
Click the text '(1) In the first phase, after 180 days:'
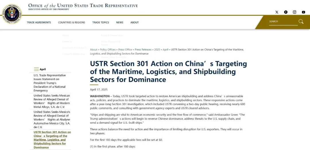113,147
